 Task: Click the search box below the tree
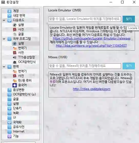point(18,142)
